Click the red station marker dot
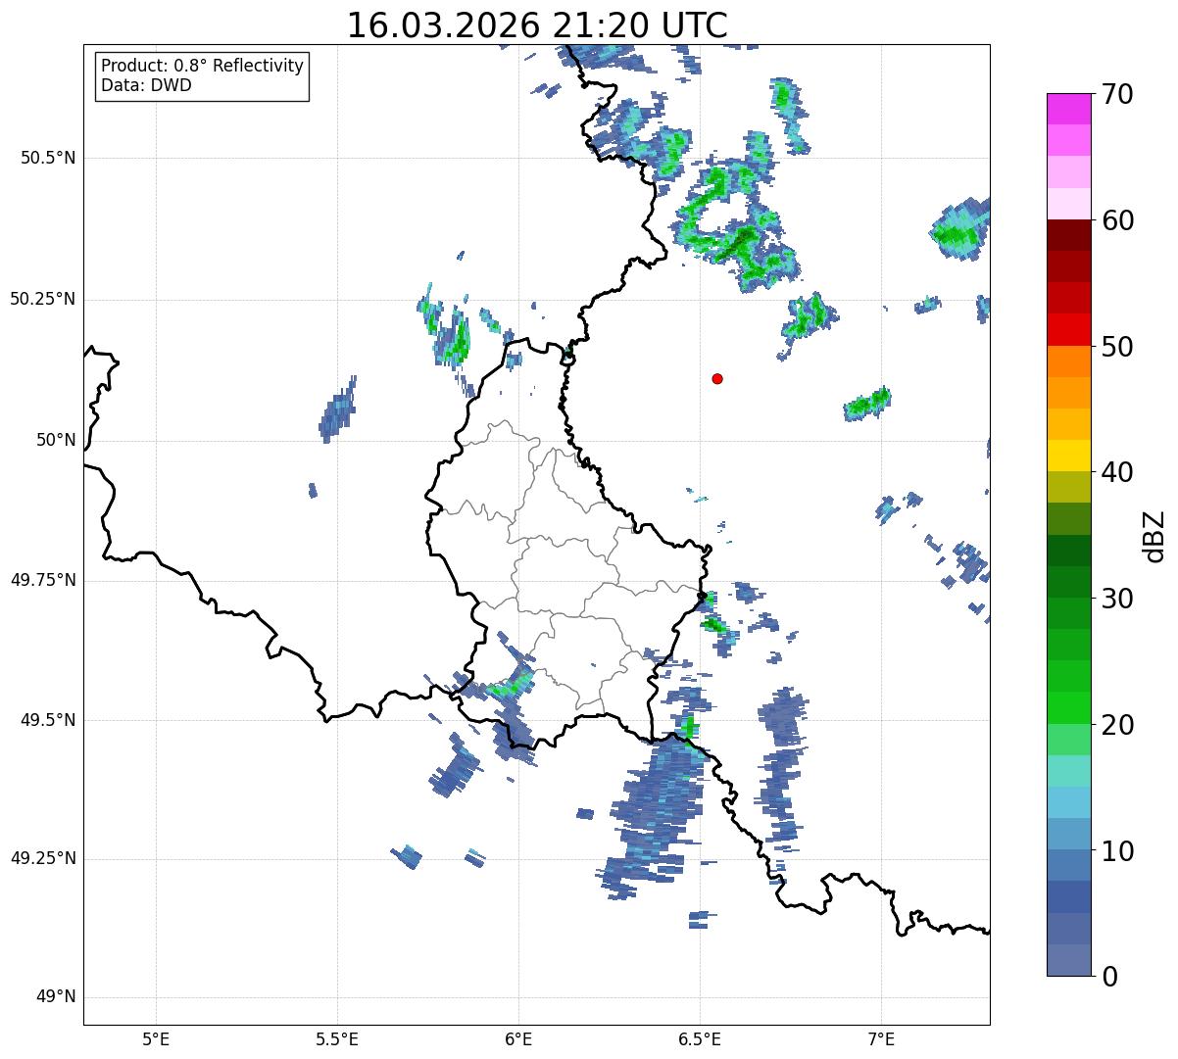 [717, 378]
